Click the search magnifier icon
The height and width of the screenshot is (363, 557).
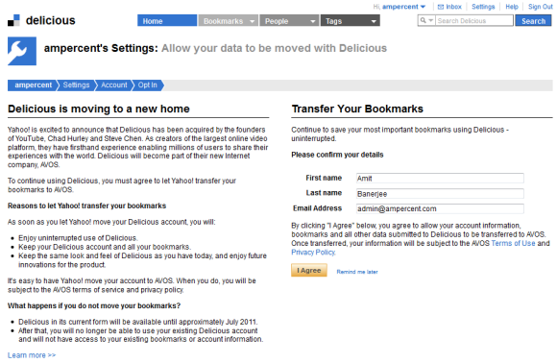tap(424, 20)
